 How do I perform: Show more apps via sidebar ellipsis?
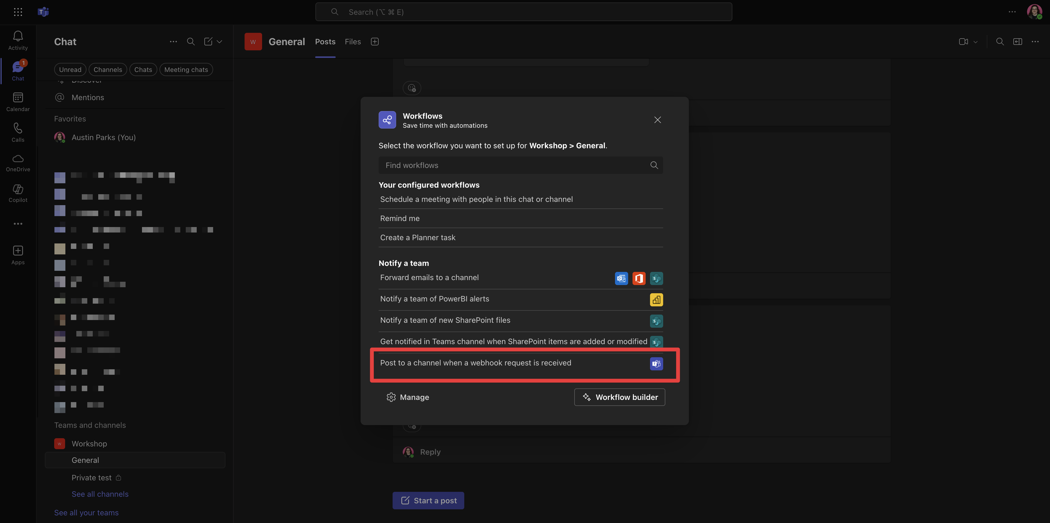coord(18,224)
